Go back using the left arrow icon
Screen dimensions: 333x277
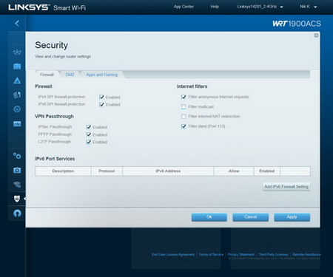[17, 24]
